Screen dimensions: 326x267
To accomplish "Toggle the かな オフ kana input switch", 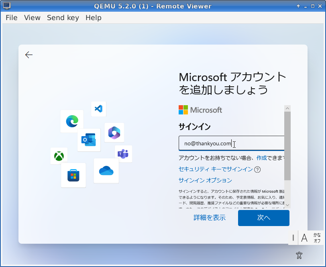I will (317, 238).
